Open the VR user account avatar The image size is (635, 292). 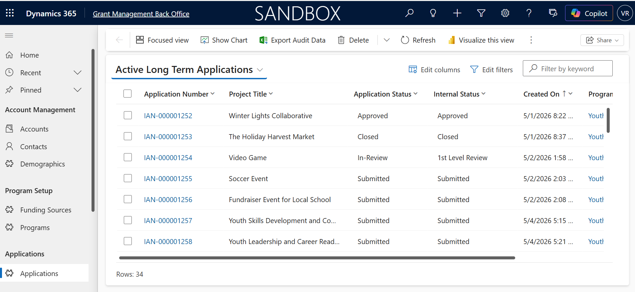tap(625, 13)
